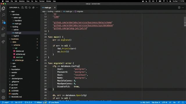186x104 pixels.
Task: Open Source Control view in activity bar
Action: (3, 22)
